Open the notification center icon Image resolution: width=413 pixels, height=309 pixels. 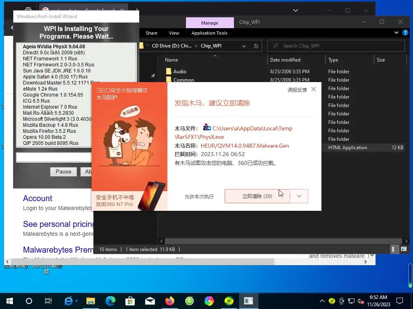click(x=400, y=301)
